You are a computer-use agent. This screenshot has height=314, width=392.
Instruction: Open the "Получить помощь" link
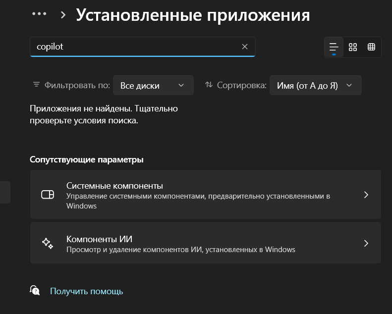coord(87,291)
